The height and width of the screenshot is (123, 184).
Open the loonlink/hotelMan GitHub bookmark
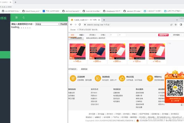point(92,11)
